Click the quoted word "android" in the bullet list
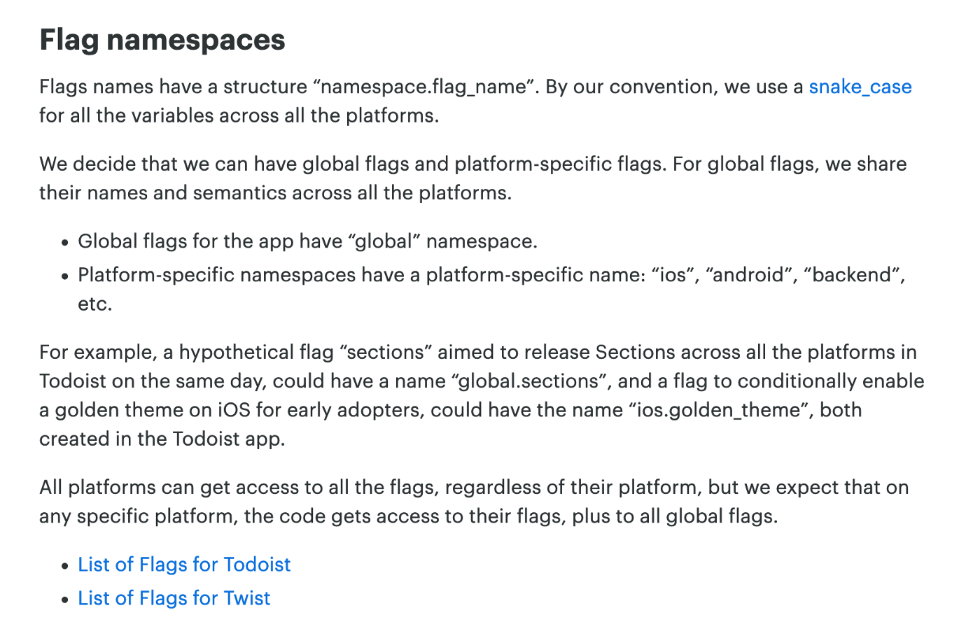Viewport: 980px width, 629px height. 750,275
